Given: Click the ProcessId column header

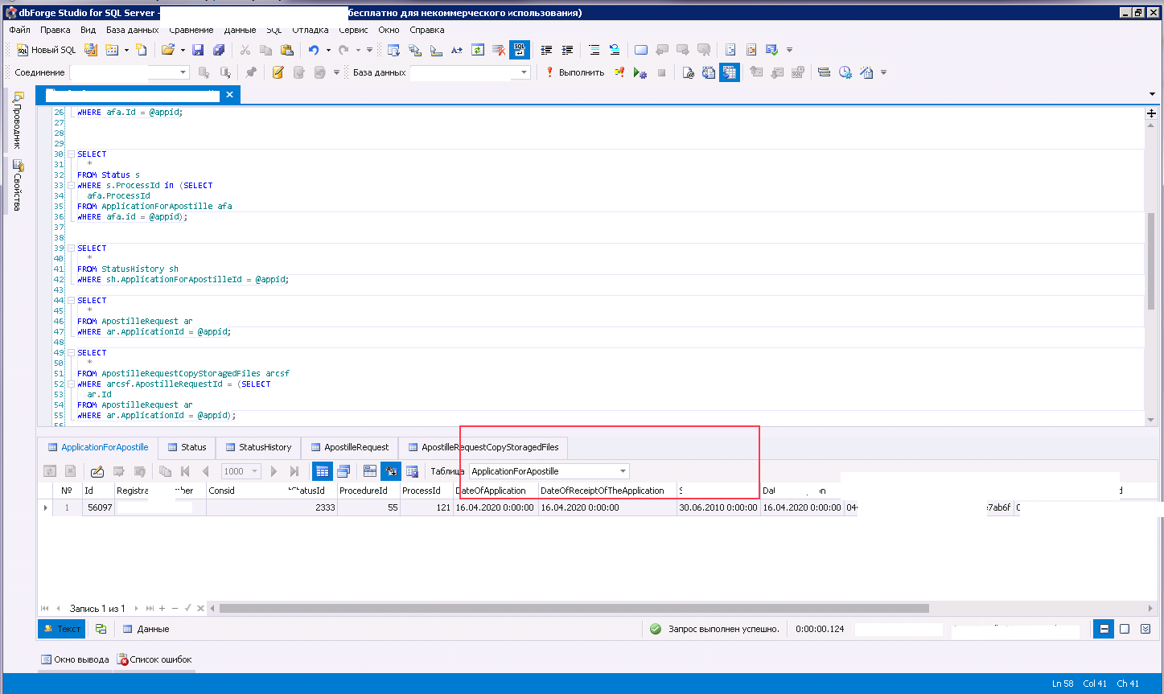Looking at the screenshot, I should [426, 491].
